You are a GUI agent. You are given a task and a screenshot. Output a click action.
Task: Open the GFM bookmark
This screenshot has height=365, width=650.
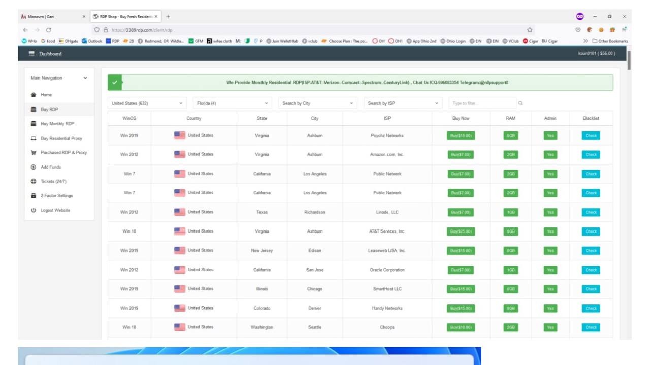[x=196, y=41]
